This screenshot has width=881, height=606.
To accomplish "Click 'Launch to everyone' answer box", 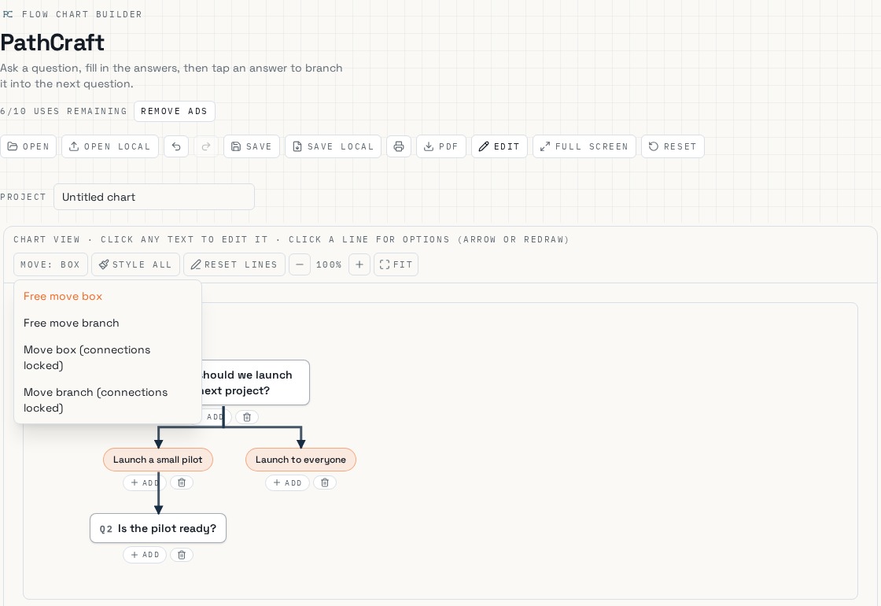I will [x=300, y=460].
